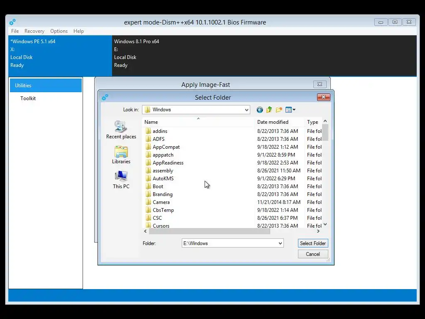The width and height of the screenshot is (425, 319).
Task: Click the Cancel button
Action: click(x=313, y=254)
